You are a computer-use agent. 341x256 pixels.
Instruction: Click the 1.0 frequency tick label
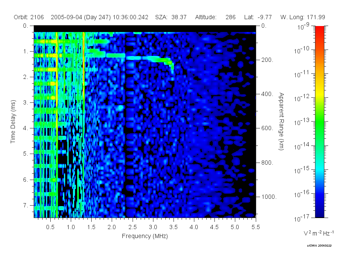coord(71,227)
